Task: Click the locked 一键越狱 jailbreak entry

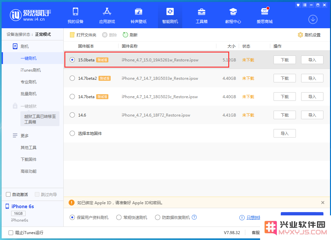Action: point(25,106)
